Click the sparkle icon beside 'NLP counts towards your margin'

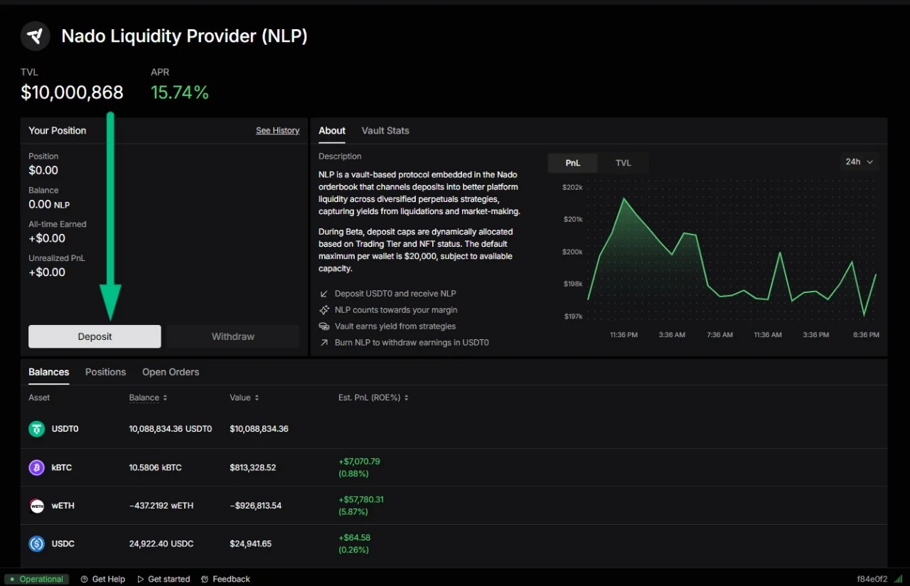click(324, 310)
